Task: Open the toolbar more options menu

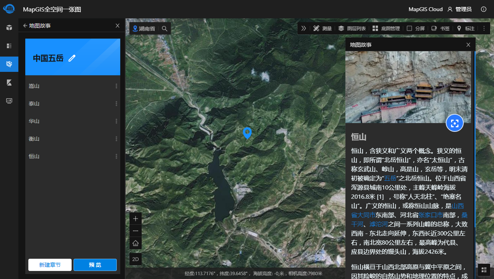Action: 484,28
